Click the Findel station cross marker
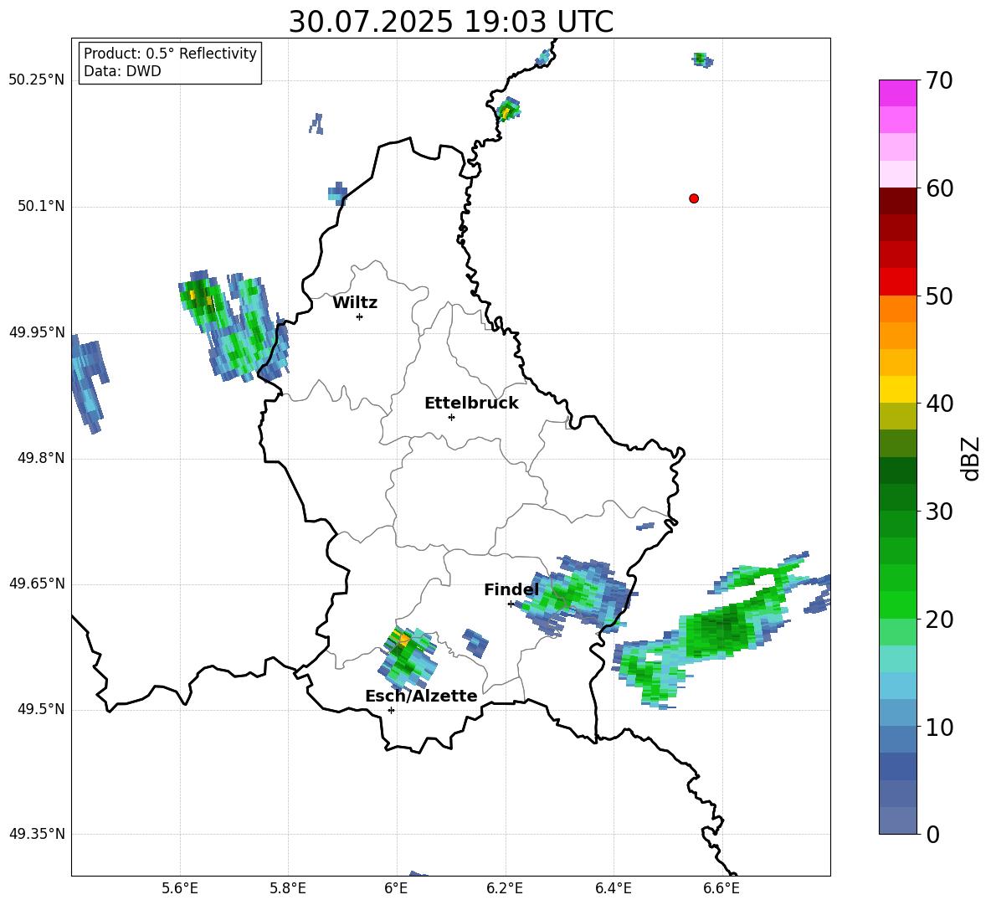 [511, 604]
